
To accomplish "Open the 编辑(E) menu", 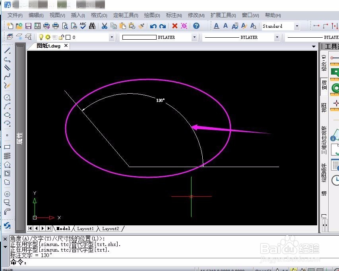I will point(36,15).
